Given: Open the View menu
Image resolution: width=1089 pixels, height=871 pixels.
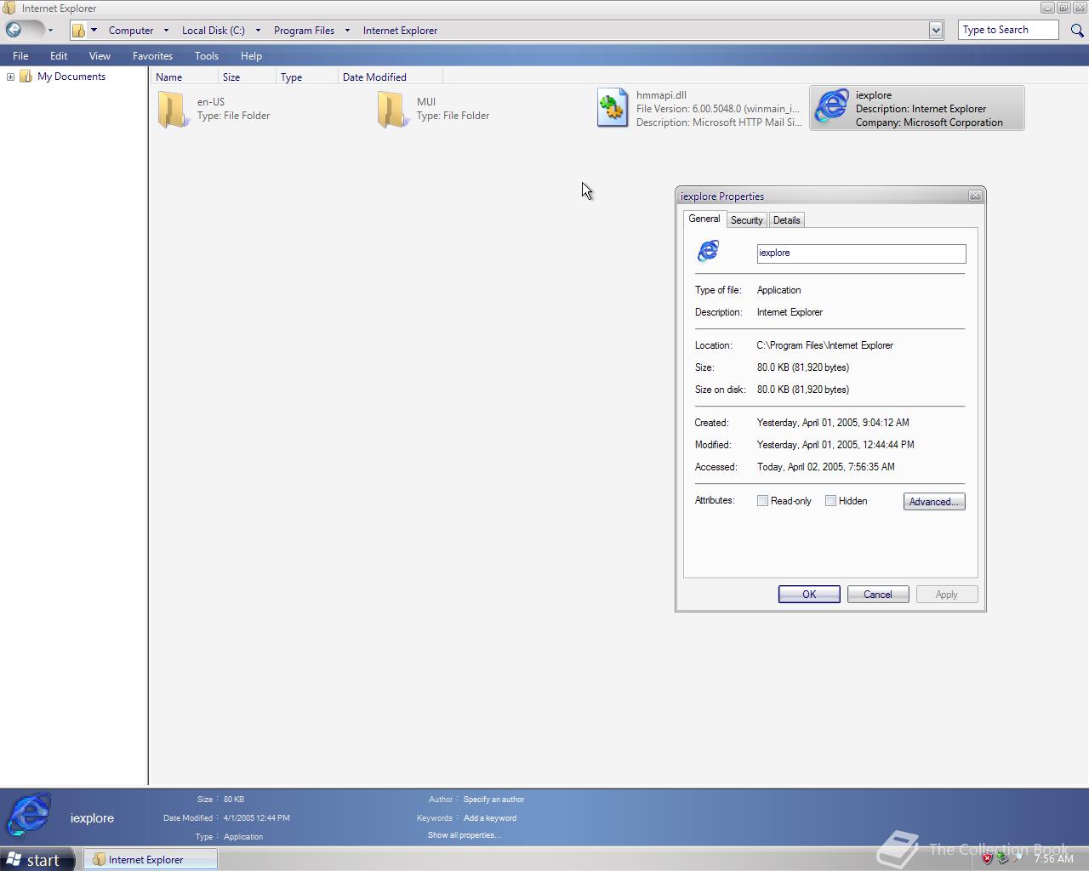Looking at the screenshot, I should point(100,55).
